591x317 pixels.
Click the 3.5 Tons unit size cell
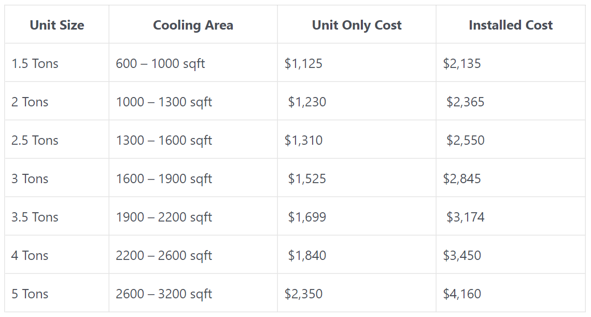point(35,217)
